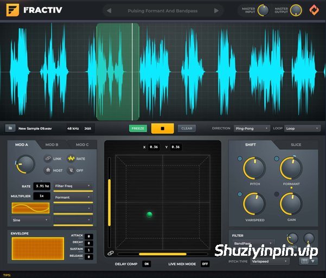326x278 pixels.
Task: Click the sine waveform shape display
Action: 30,208
